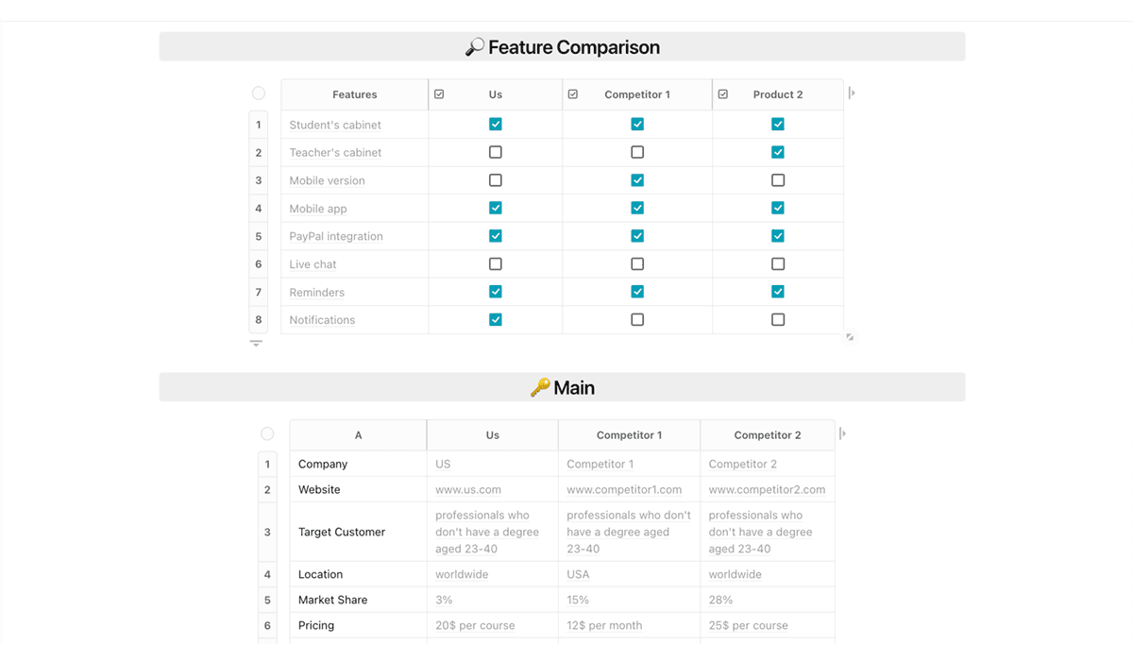Select the Market Share row label cell
1133x661 pixels.
pos(358,600)
